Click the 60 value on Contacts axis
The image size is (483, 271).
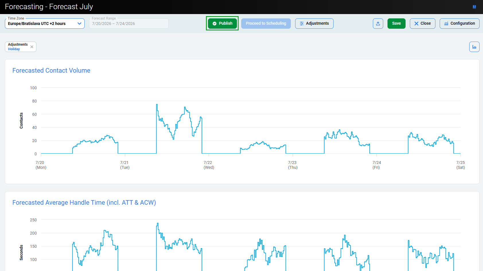point(34,114)
